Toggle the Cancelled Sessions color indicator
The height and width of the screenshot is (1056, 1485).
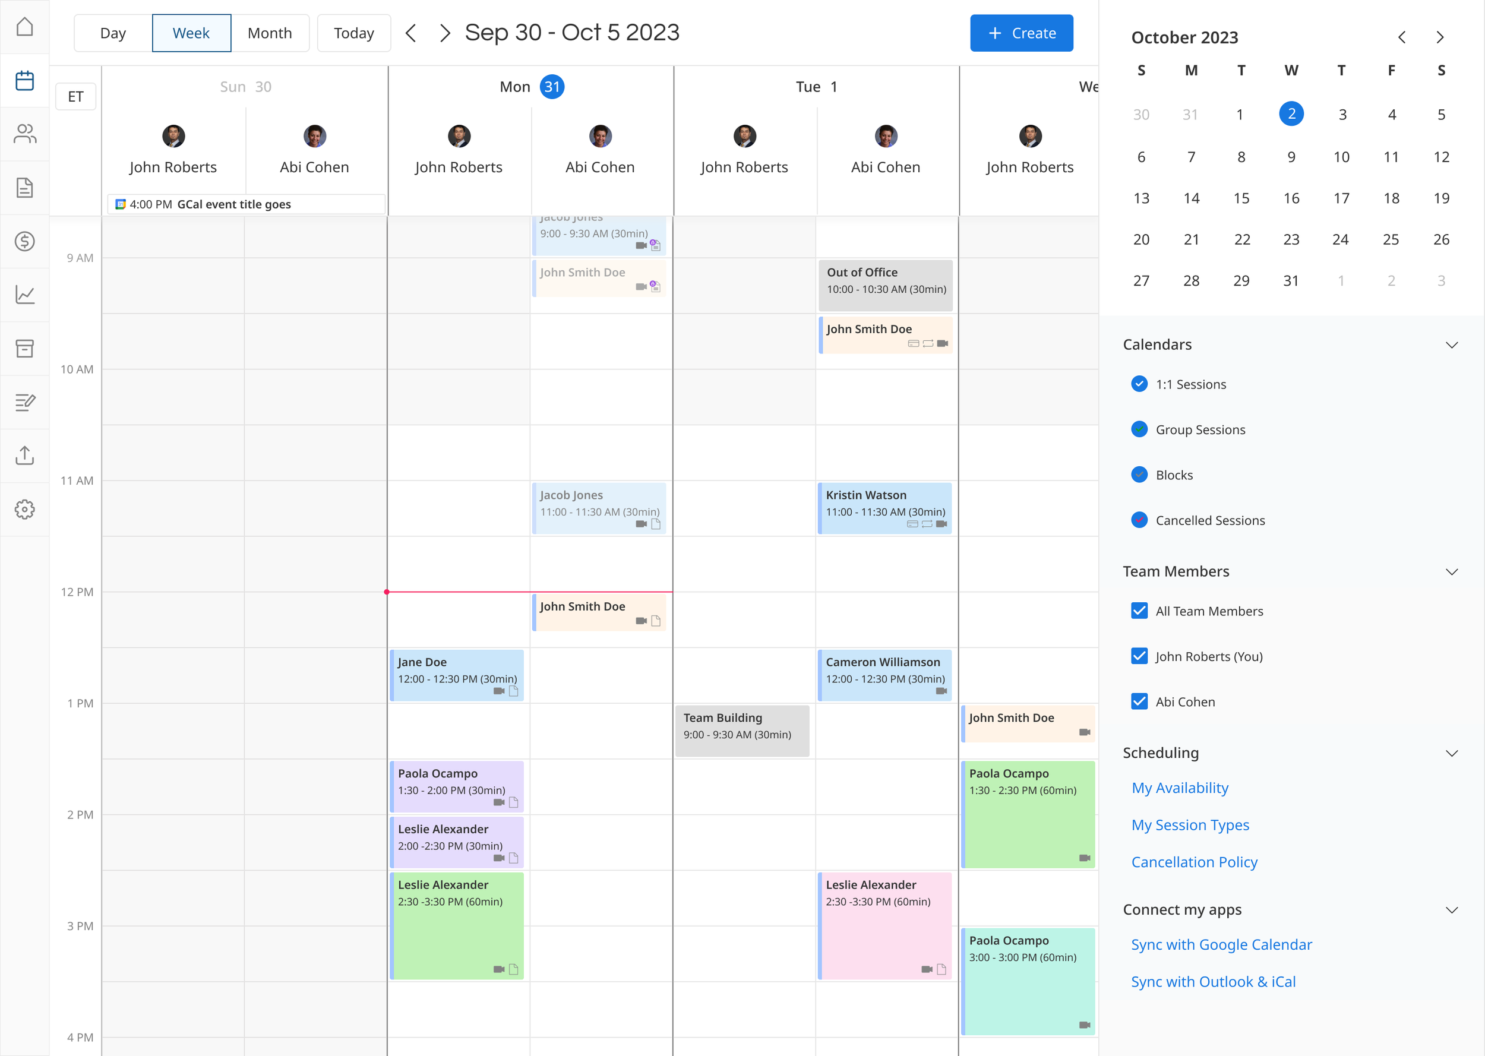pyautogui.click(x=1139, y=520)
